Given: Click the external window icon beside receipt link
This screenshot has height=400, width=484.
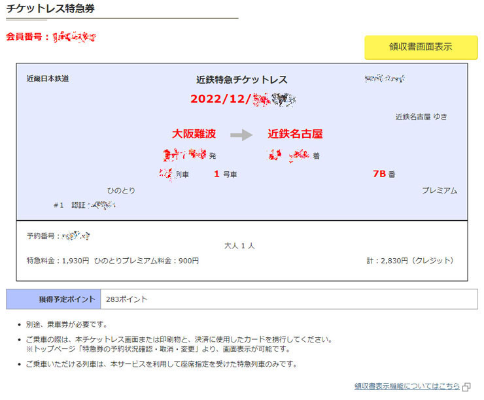Looking at the screenshot, I should 466,387.
